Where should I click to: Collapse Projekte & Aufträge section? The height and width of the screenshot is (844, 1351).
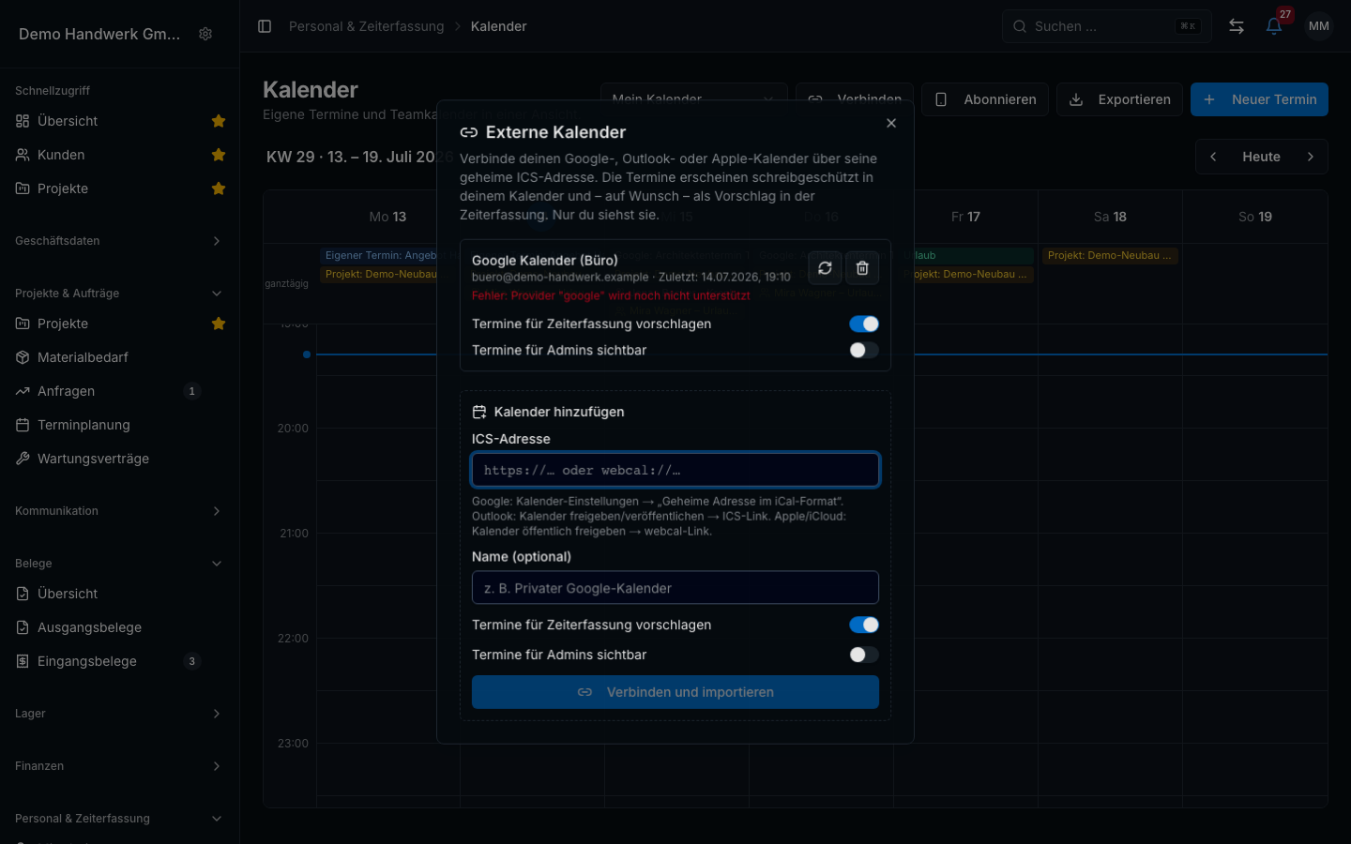coord(119,294)
